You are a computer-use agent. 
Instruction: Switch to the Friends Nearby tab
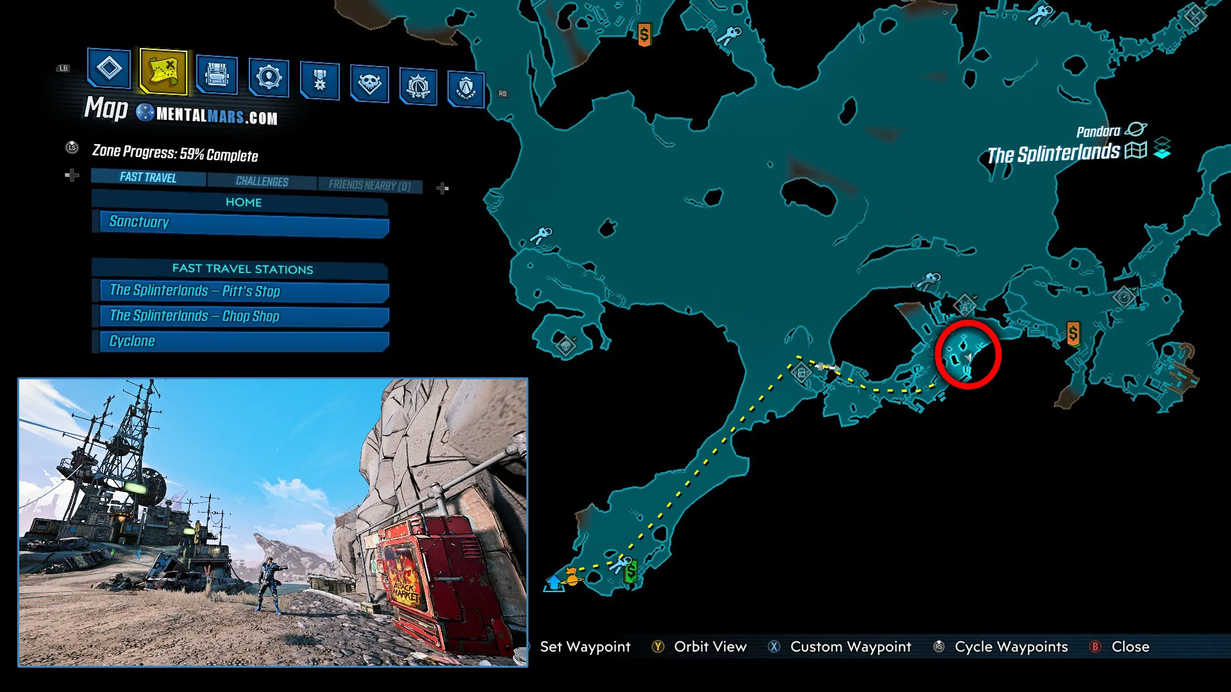[x=369, y=185]
